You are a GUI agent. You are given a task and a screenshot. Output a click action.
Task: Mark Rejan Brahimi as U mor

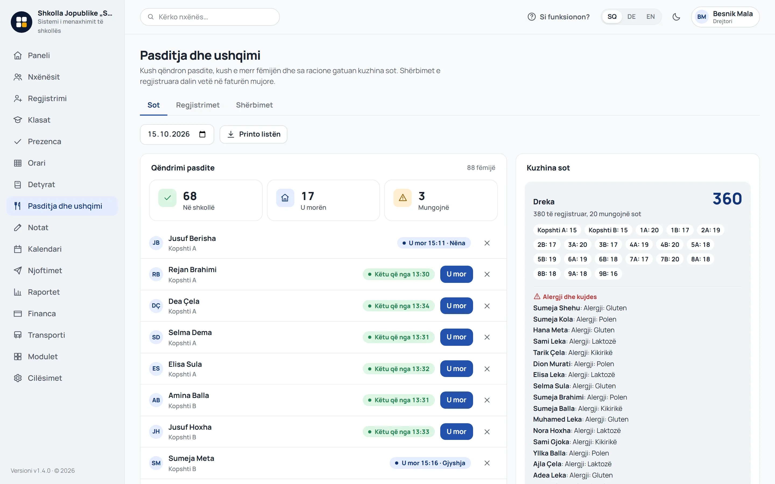[x=456, y=274]
